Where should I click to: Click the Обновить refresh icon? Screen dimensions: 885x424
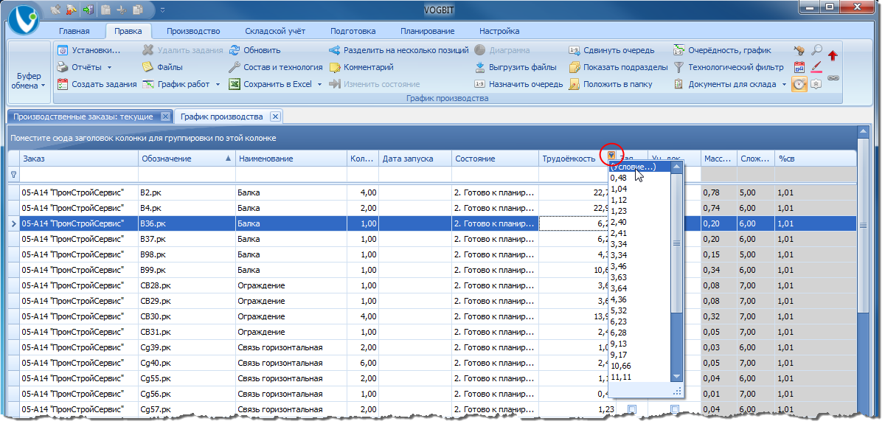[235, 51]
